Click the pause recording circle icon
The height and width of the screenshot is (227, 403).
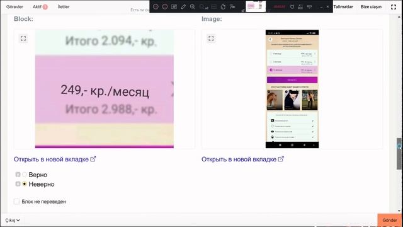pyautogui.click(x=156, y=7)
